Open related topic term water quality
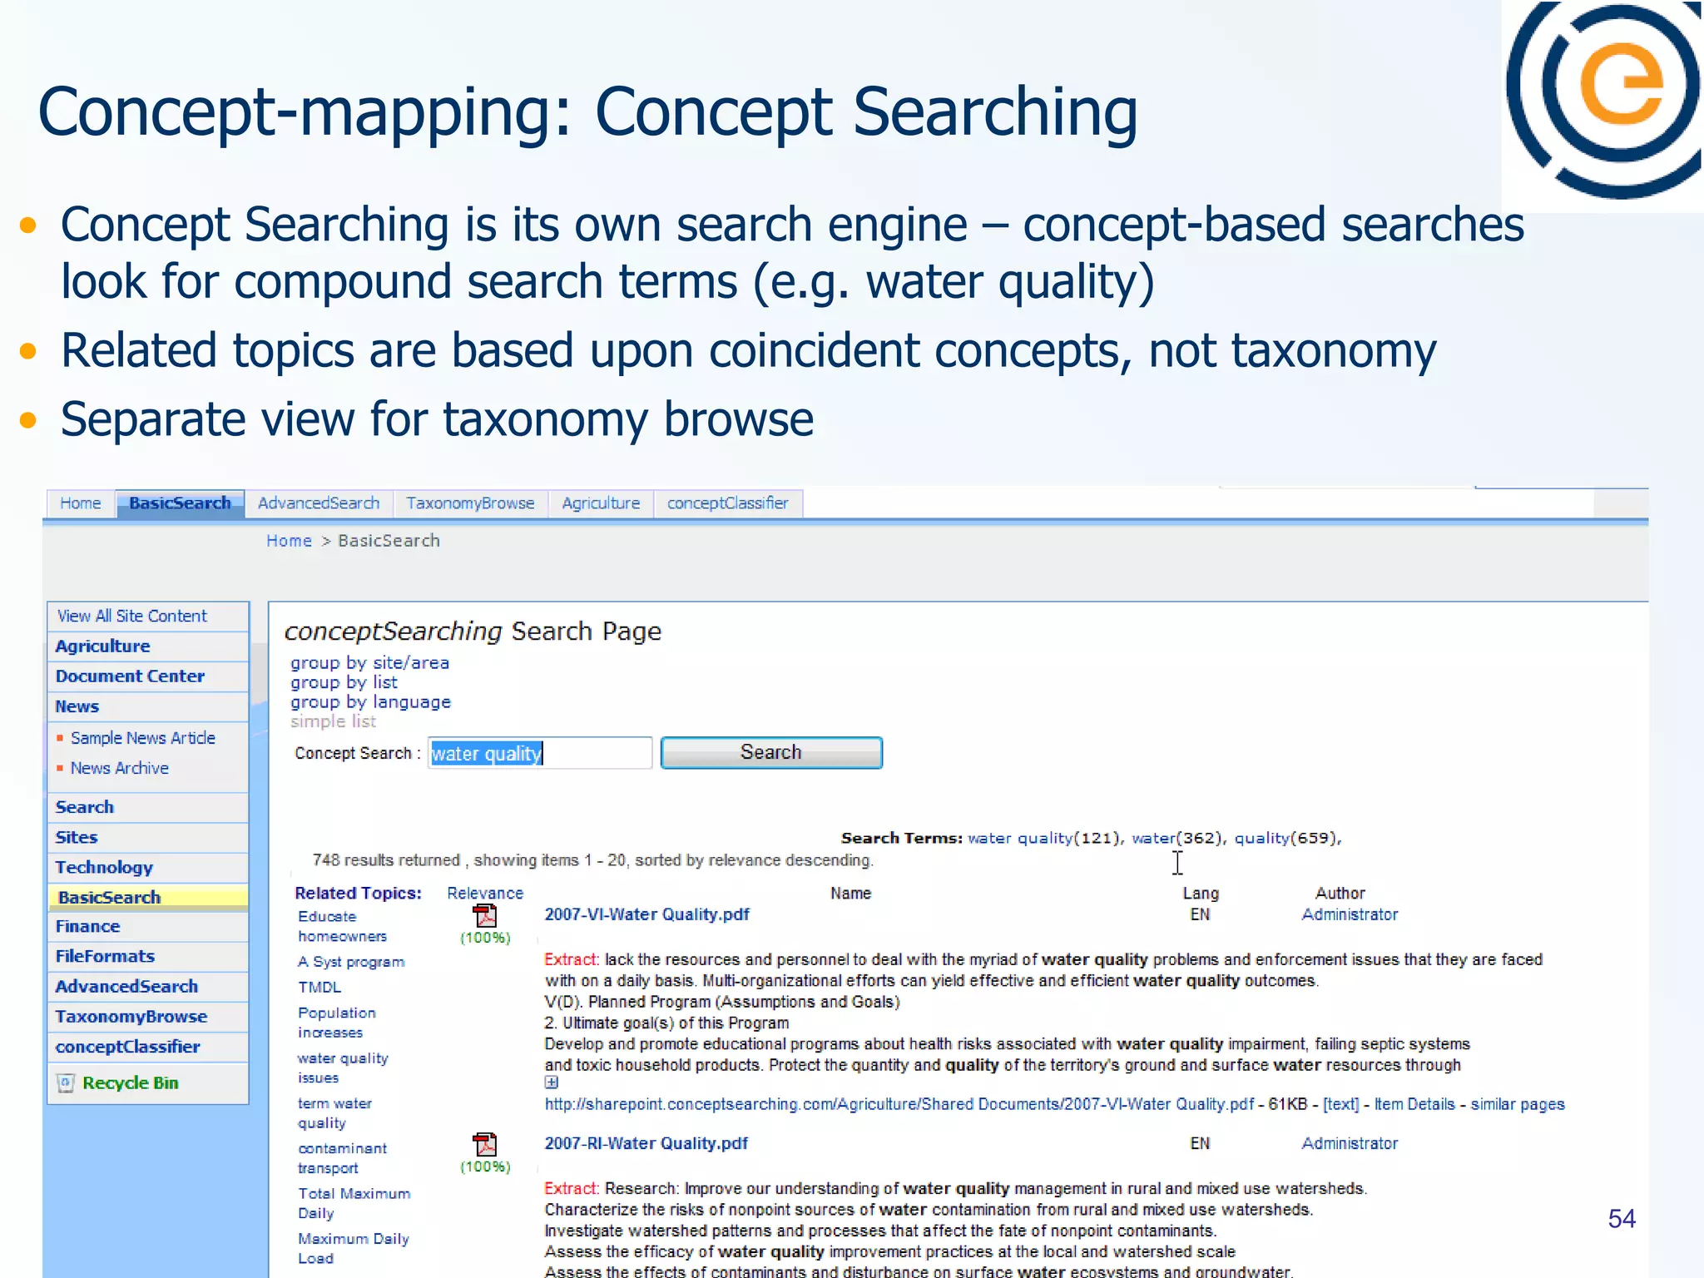The width and height of the screenshot is (1704, 1278). point(334,1113)
